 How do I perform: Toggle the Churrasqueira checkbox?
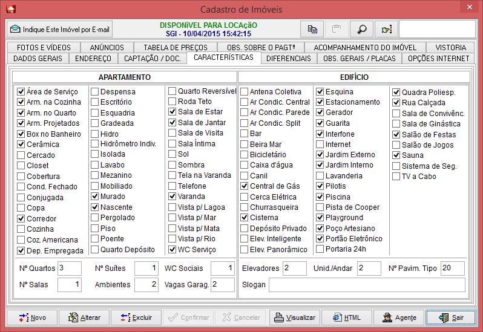pyautogui.click(x=245, y=207)
